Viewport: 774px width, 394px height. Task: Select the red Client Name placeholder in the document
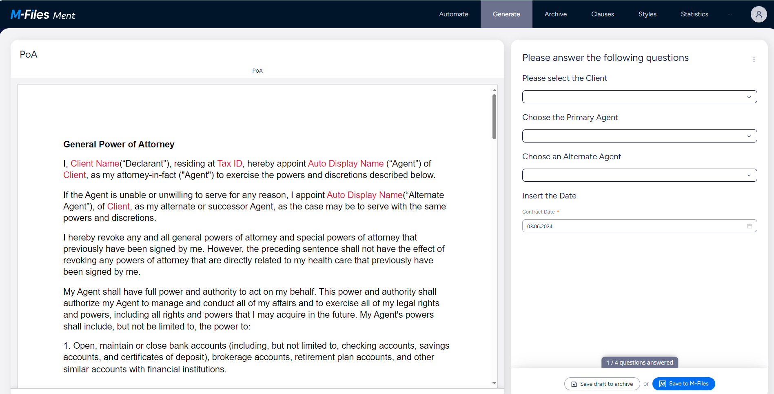click(x=95, y=163)
